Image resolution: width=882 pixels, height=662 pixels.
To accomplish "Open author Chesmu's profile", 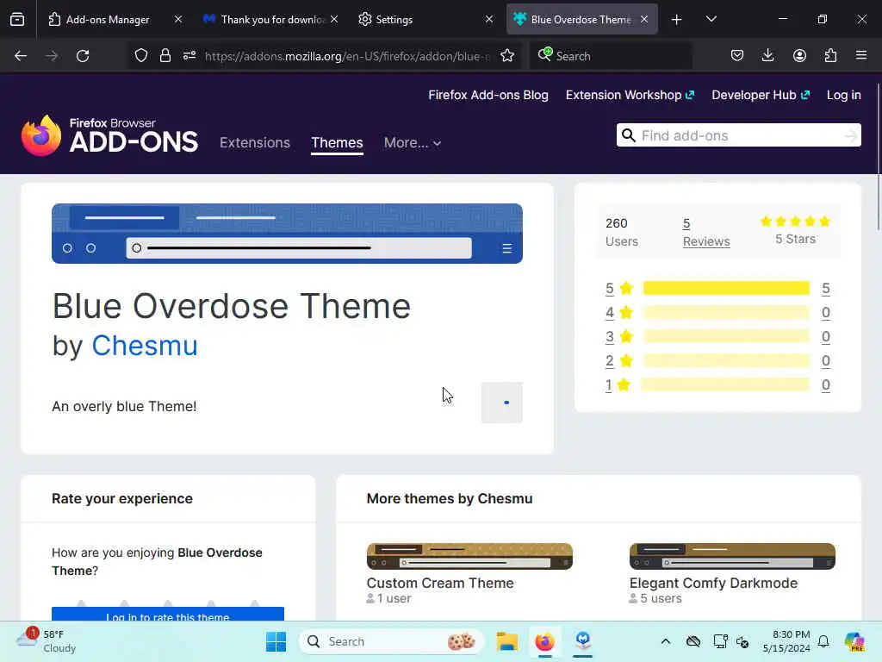I will (x=145, y=345).
